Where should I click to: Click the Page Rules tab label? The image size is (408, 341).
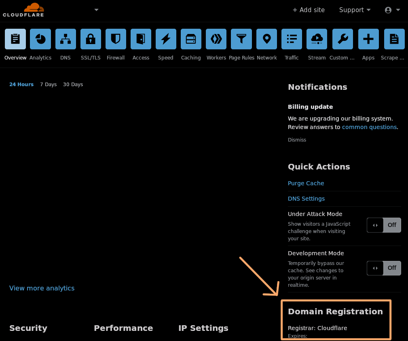tap(241, 57)
